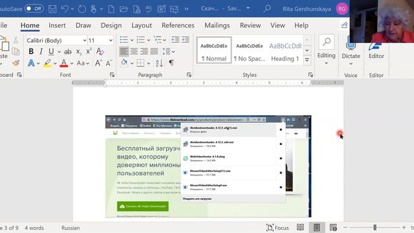Toggle Show/Hide paragraph marks
The width and height of the screenshot is (414, 233).
click(x=171, y=63)
